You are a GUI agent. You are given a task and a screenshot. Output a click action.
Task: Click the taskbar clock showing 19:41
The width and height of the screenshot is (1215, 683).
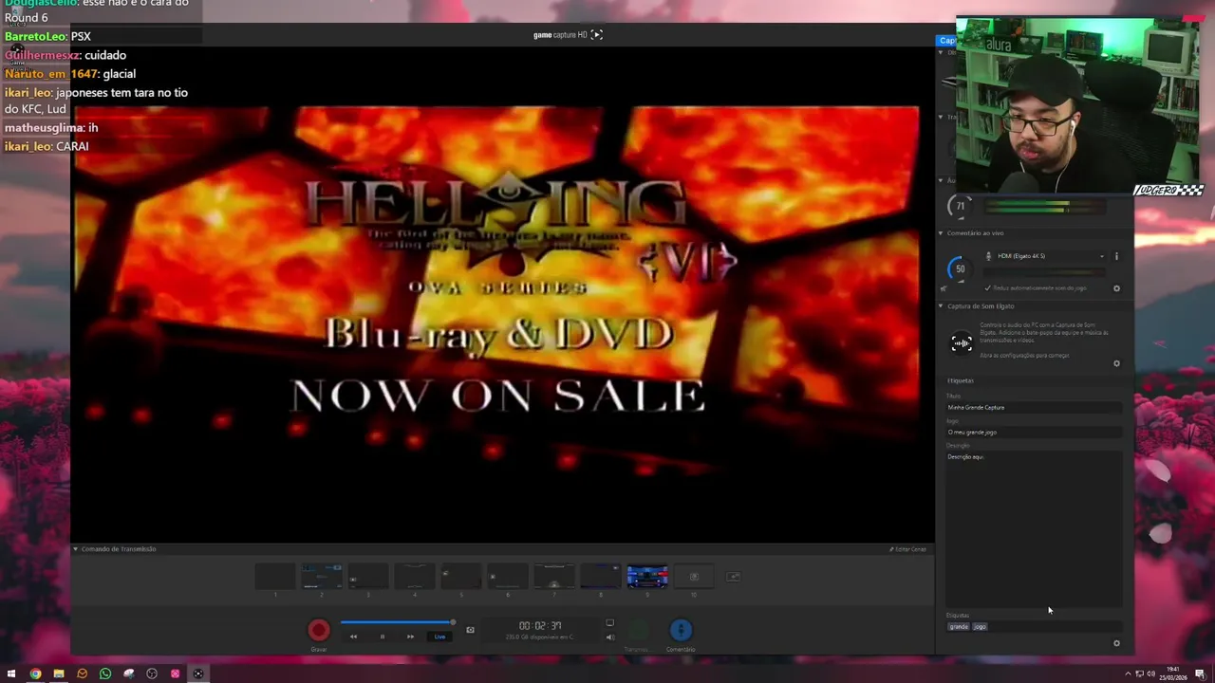[1173, 674]
